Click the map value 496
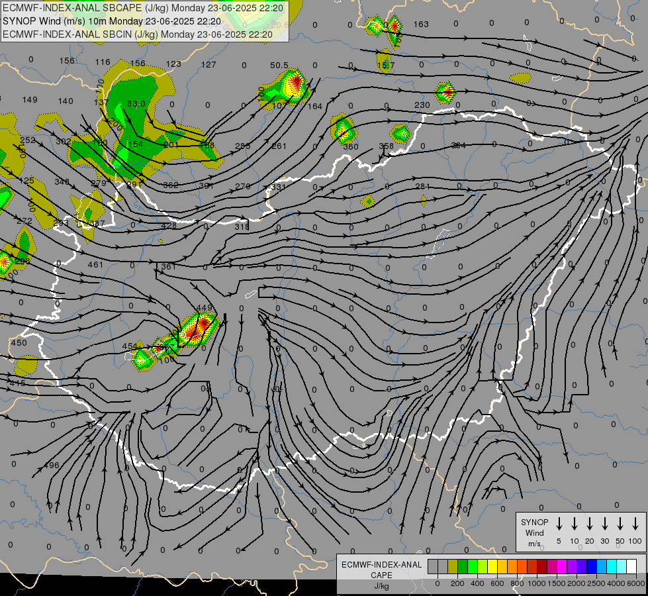The image size is (648, 596). tap(52, 465)
